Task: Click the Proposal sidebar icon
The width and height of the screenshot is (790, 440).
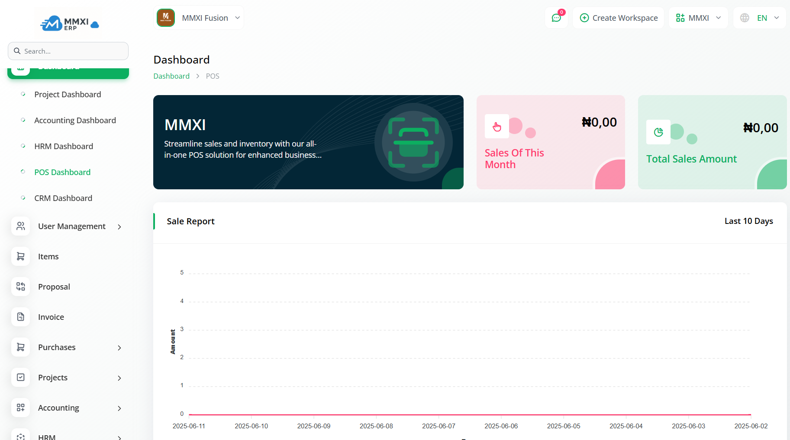Action: tap(20, 287)
